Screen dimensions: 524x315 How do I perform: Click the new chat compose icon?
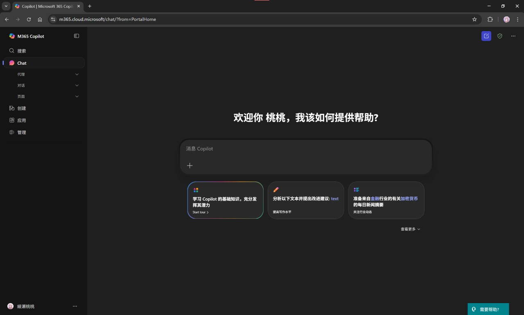pyautogui.click(x=486, y=36)
